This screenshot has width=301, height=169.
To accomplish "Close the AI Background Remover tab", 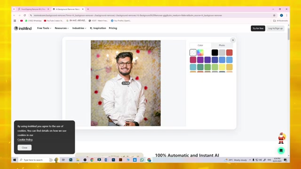I will click(x=83, y=9).
